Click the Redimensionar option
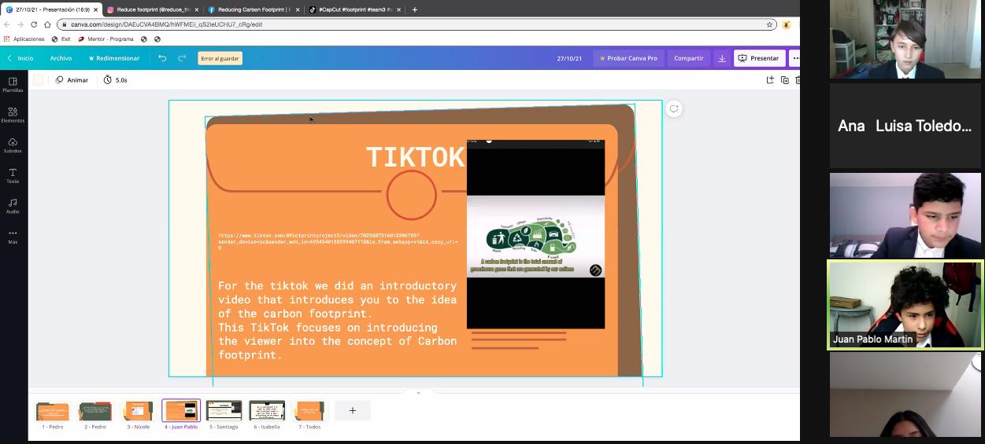The image size is (985, 444). click(114, 58)
